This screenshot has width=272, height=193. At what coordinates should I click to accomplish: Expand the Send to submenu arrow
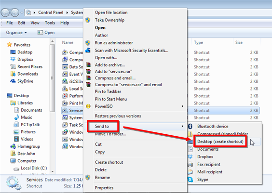click(182, 127)
